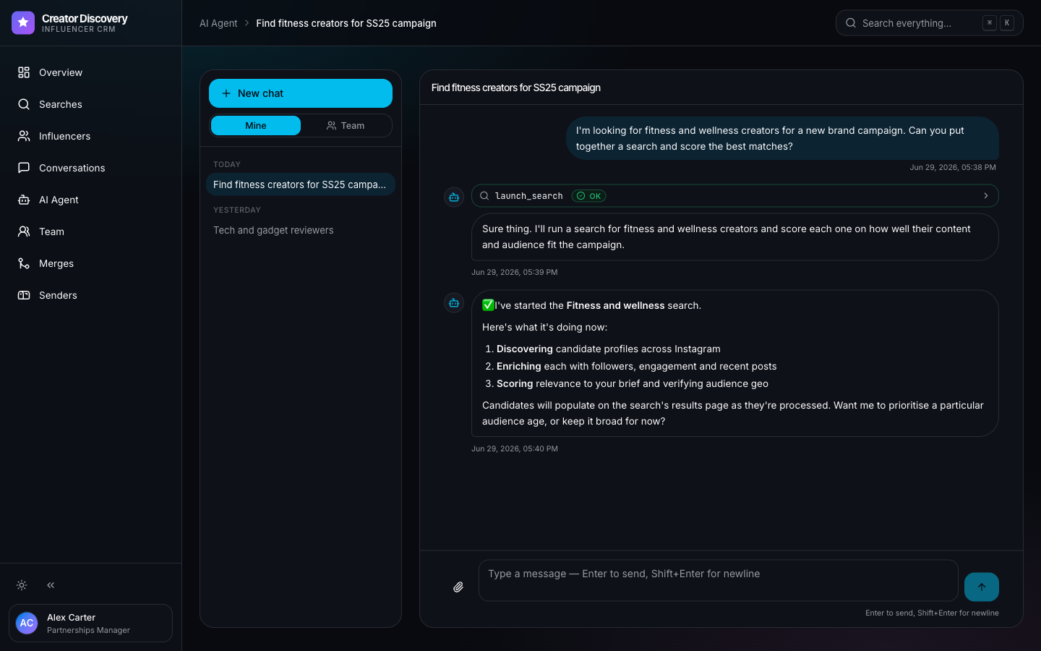Screen dimensions: 1041x651
Task: Open the Senders section
Action: (x=90, y=295)
